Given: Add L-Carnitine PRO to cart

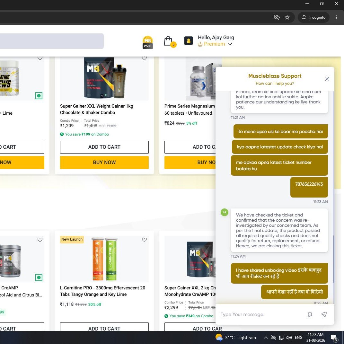Looking at the screenshot, I should (104, 327).
